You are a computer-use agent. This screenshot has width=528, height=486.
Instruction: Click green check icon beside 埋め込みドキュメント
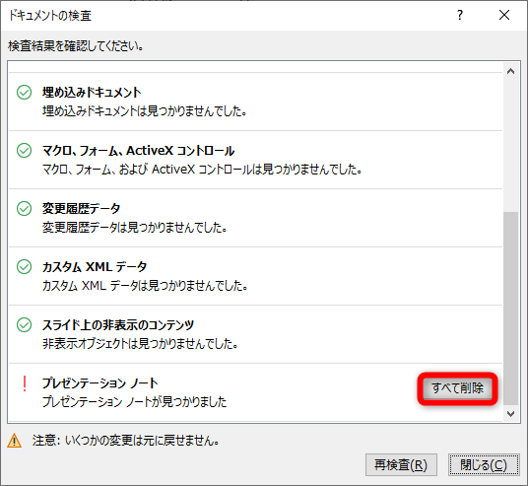coord(25,92)
